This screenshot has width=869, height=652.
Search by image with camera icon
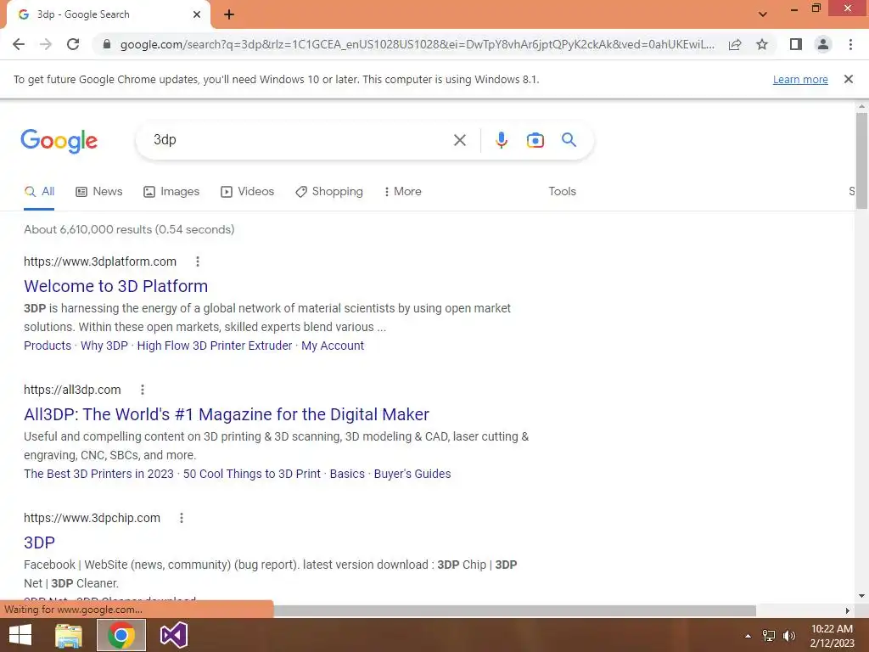(535, 140)
